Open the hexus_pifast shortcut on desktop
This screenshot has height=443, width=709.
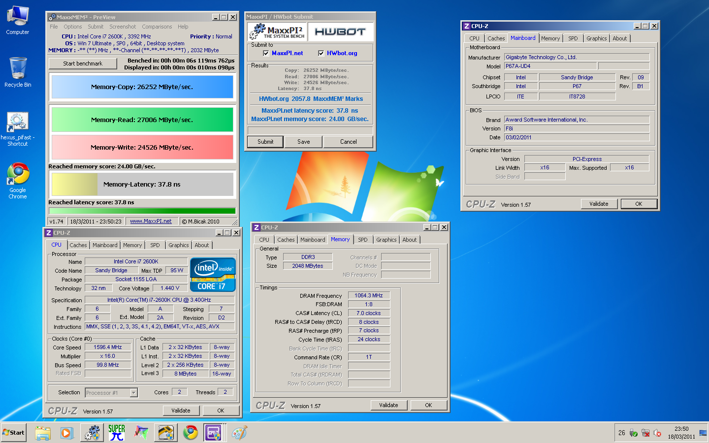coord(18,129)
